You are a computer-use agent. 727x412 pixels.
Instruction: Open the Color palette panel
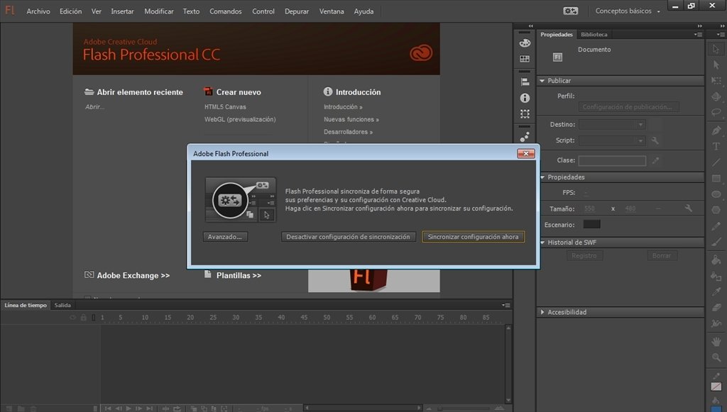click(x=525, y=43)
